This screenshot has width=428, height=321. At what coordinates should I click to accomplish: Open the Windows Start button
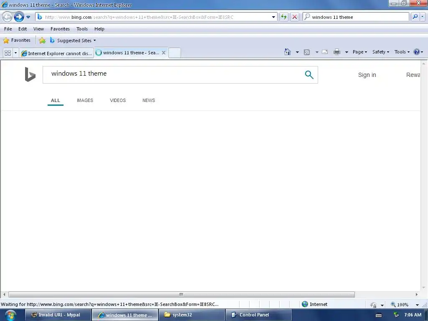click(x=10, y=315)
